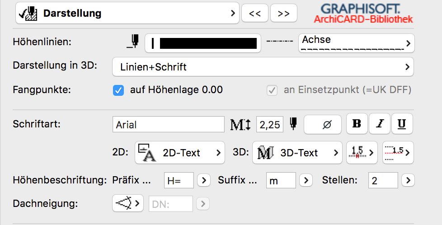The height and width of the screenshot is (225, 442).
Task: Expand the Suffix options arrow
Action: pyautogui.click(x=306, y=181)
